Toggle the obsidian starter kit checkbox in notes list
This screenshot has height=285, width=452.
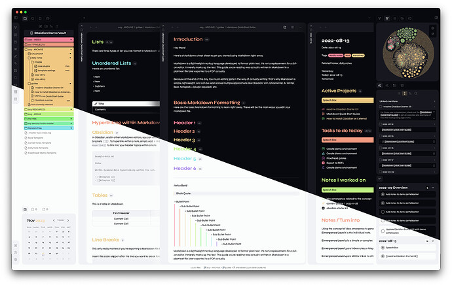(x=323, y=209)
